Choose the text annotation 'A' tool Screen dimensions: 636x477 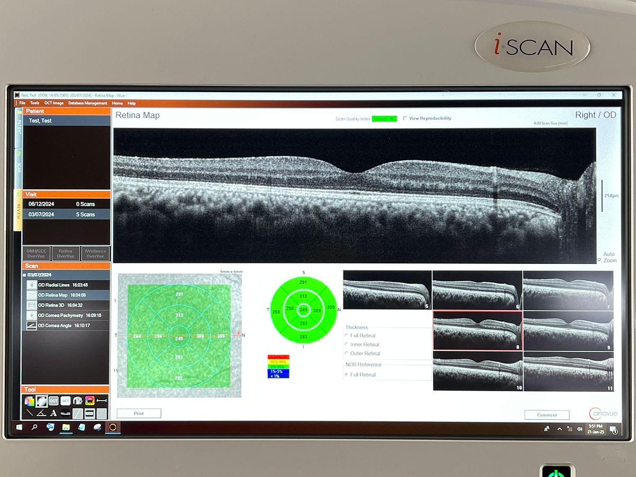(x=54, y=413)
